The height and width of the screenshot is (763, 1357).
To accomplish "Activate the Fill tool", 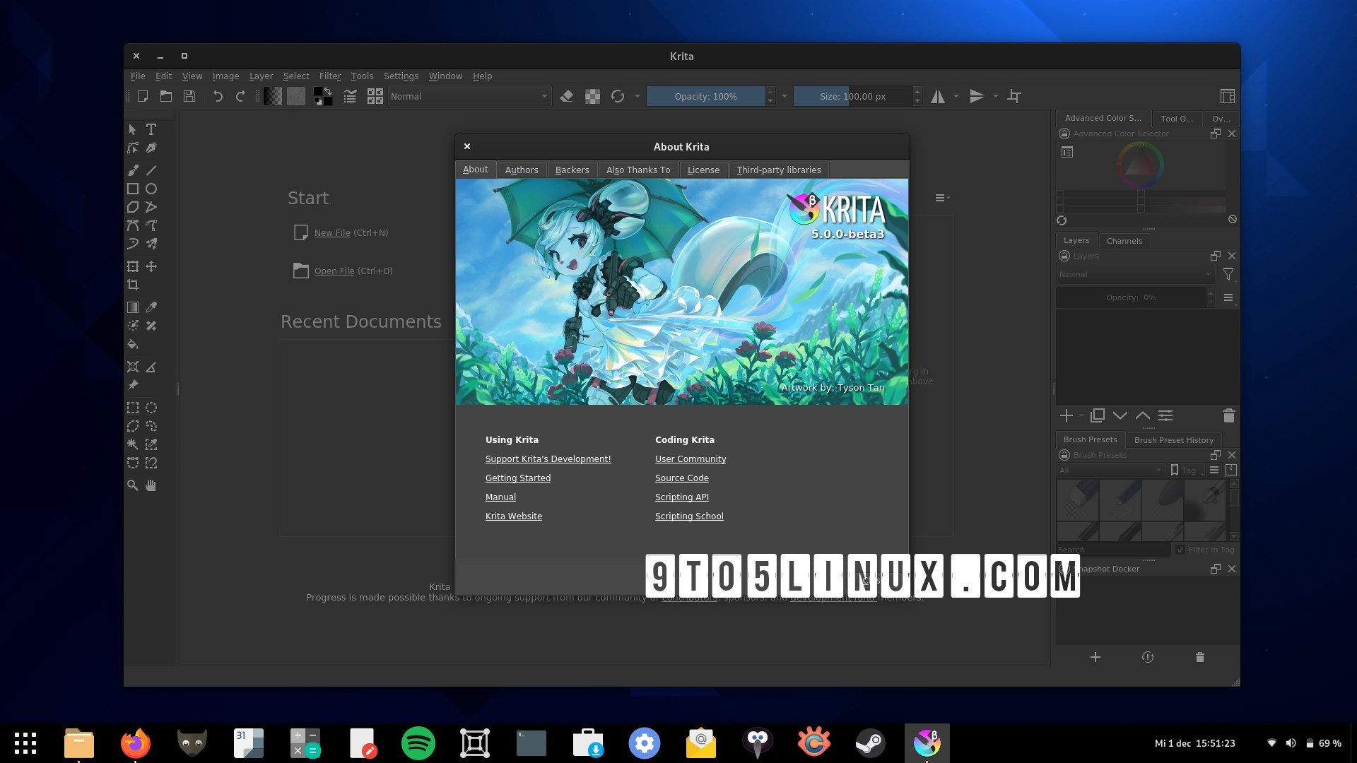I will 133,345.
